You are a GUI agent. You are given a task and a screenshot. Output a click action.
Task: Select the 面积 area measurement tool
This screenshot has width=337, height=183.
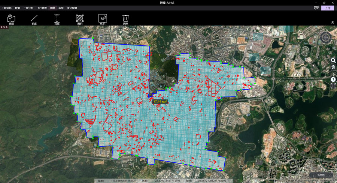(x=80, y=19)
